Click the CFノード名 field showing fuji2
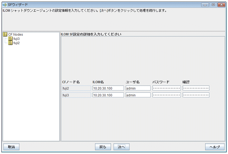This screenshot has width=228, height=154. 77,88
